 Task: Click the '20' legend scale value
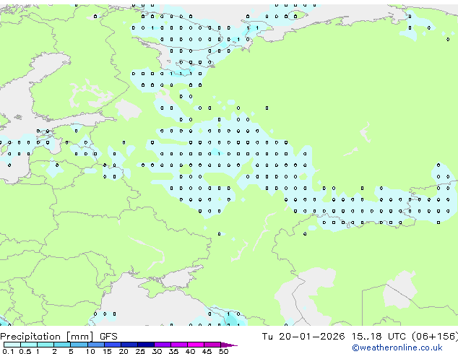[x=124, y=351]
